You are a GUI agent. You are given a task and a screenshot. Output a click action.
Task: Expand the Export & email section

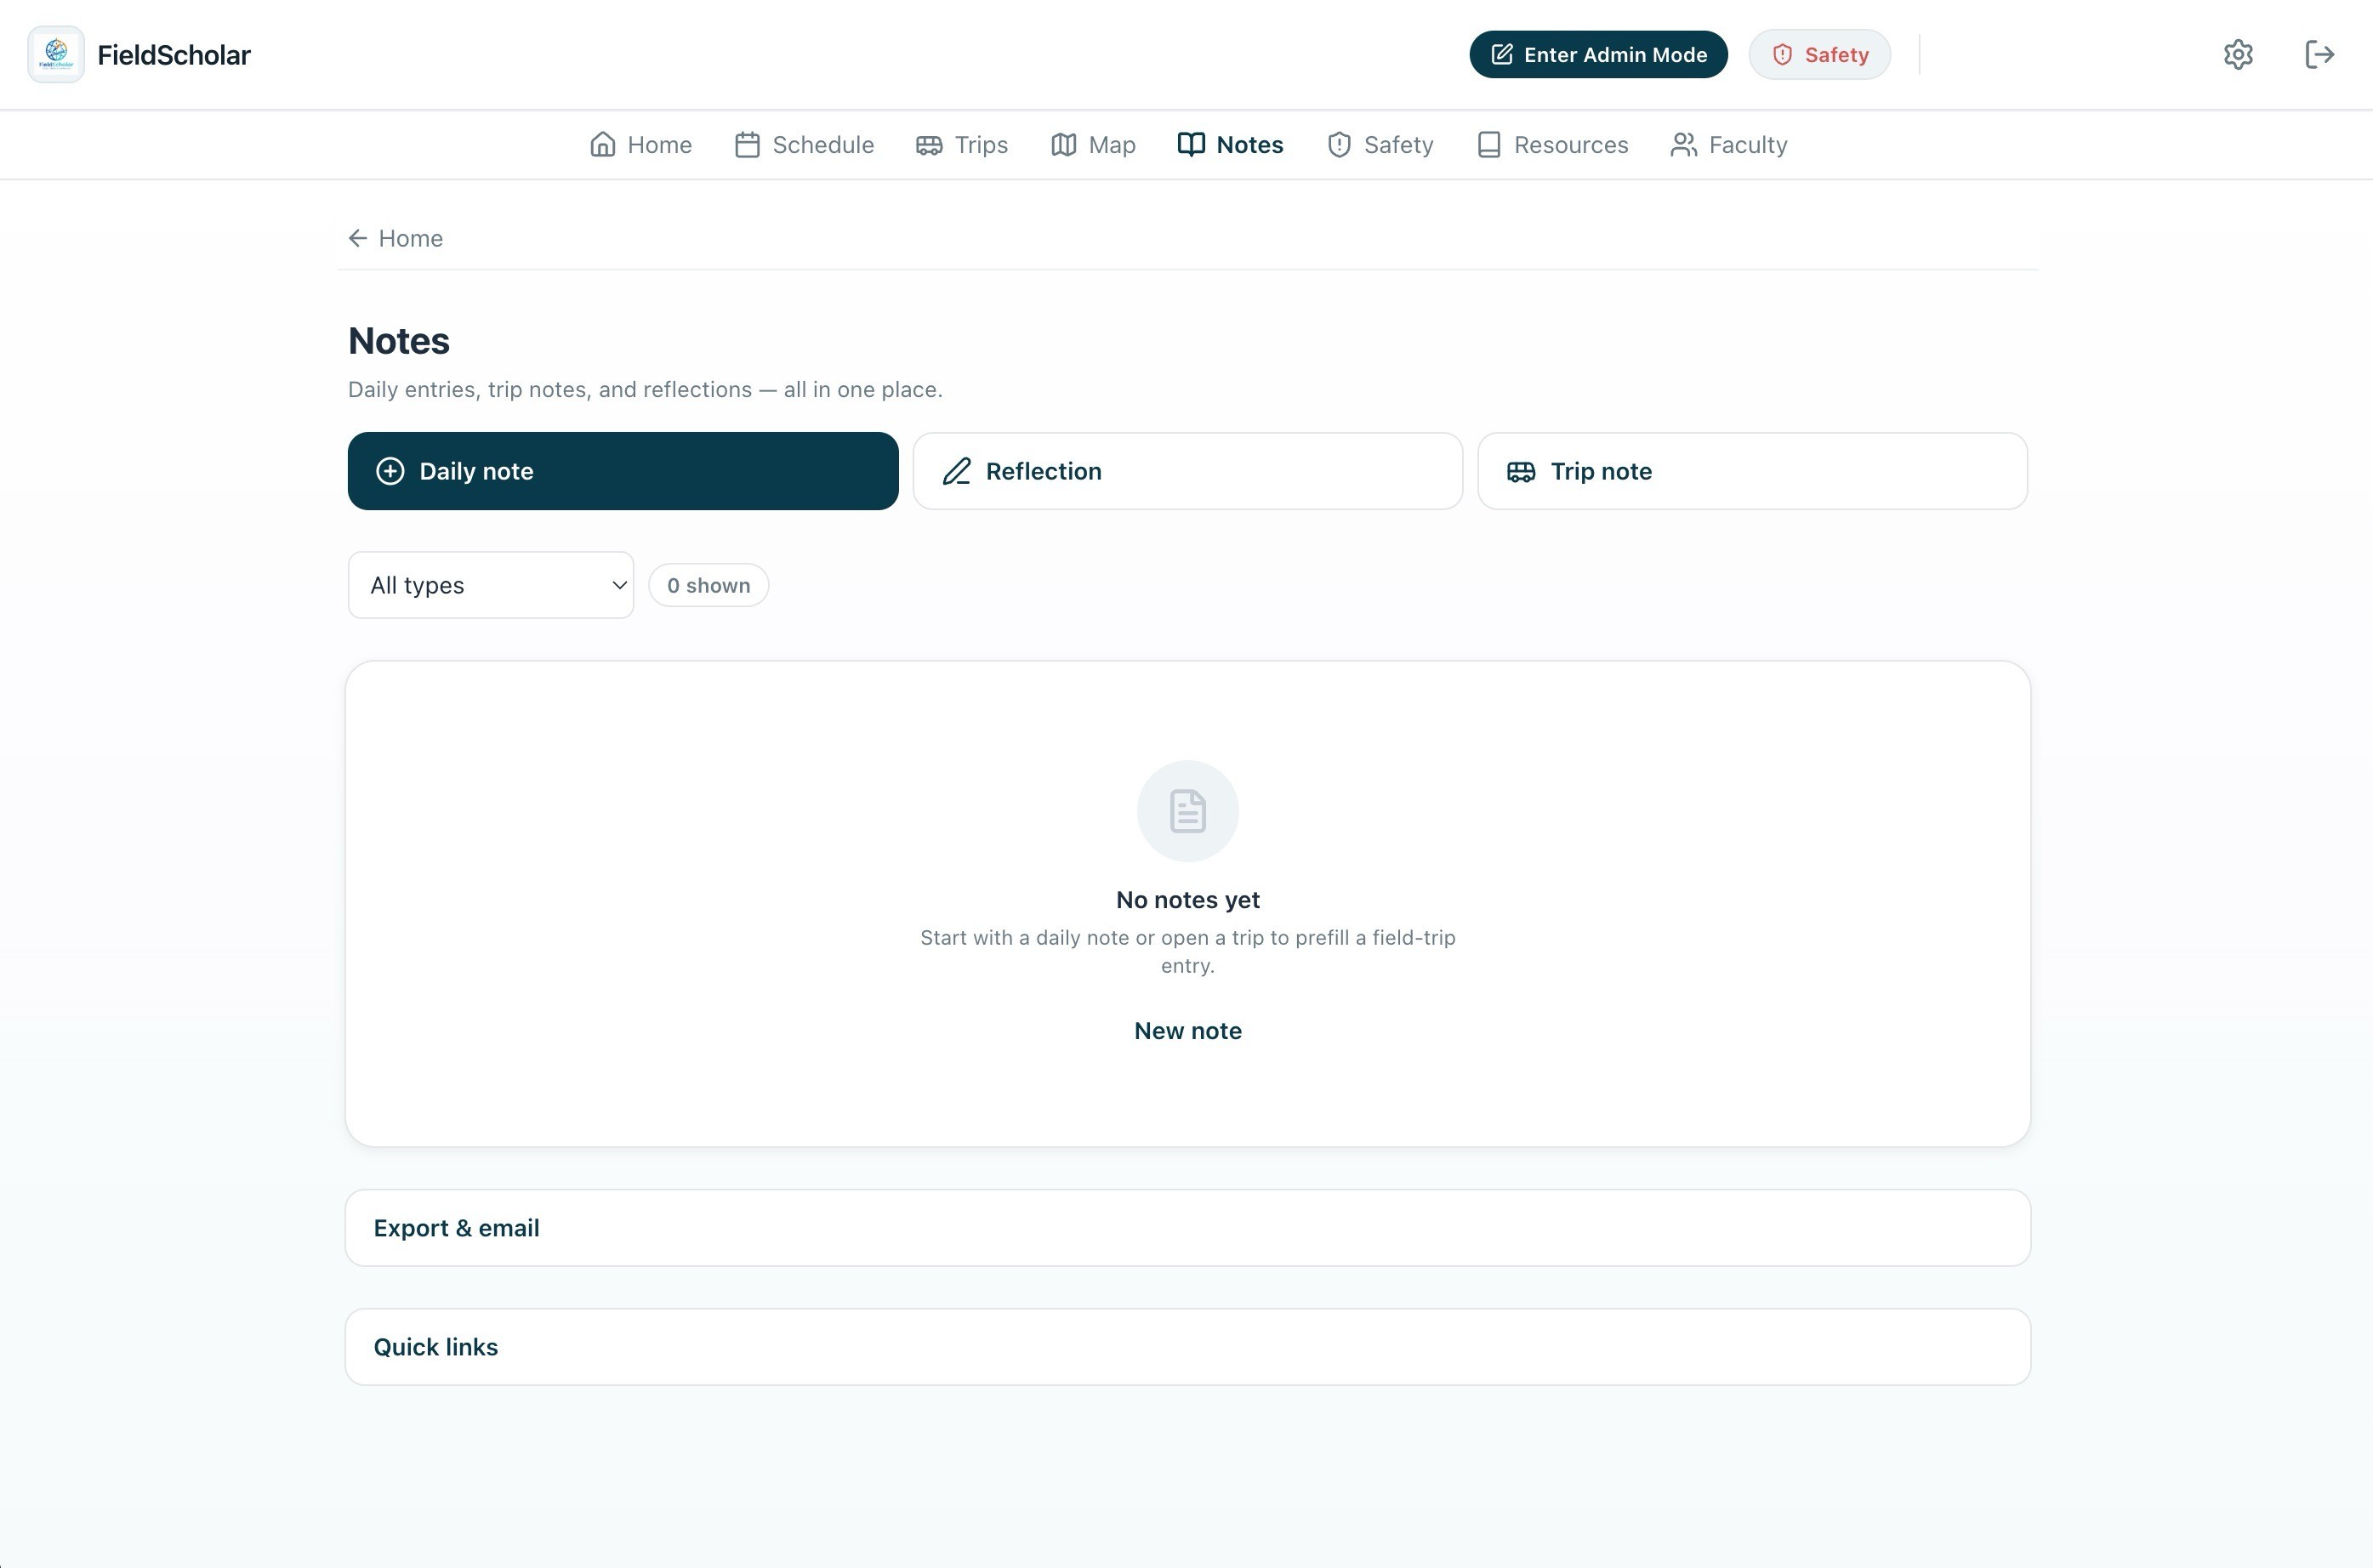click(x=1188, y=1228)
